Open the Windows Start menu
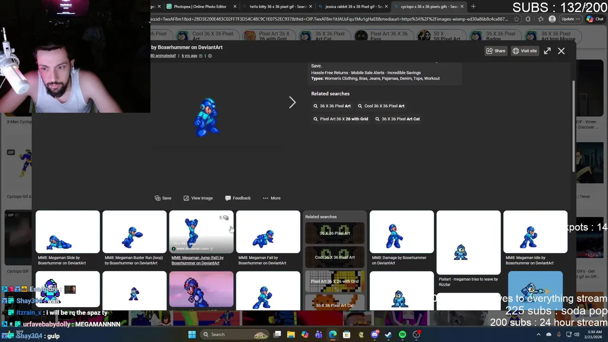 point(192,334)
